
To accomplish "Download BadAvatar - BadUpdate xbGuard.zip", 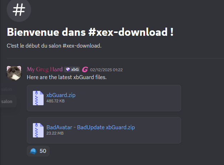I will [91, 127].
